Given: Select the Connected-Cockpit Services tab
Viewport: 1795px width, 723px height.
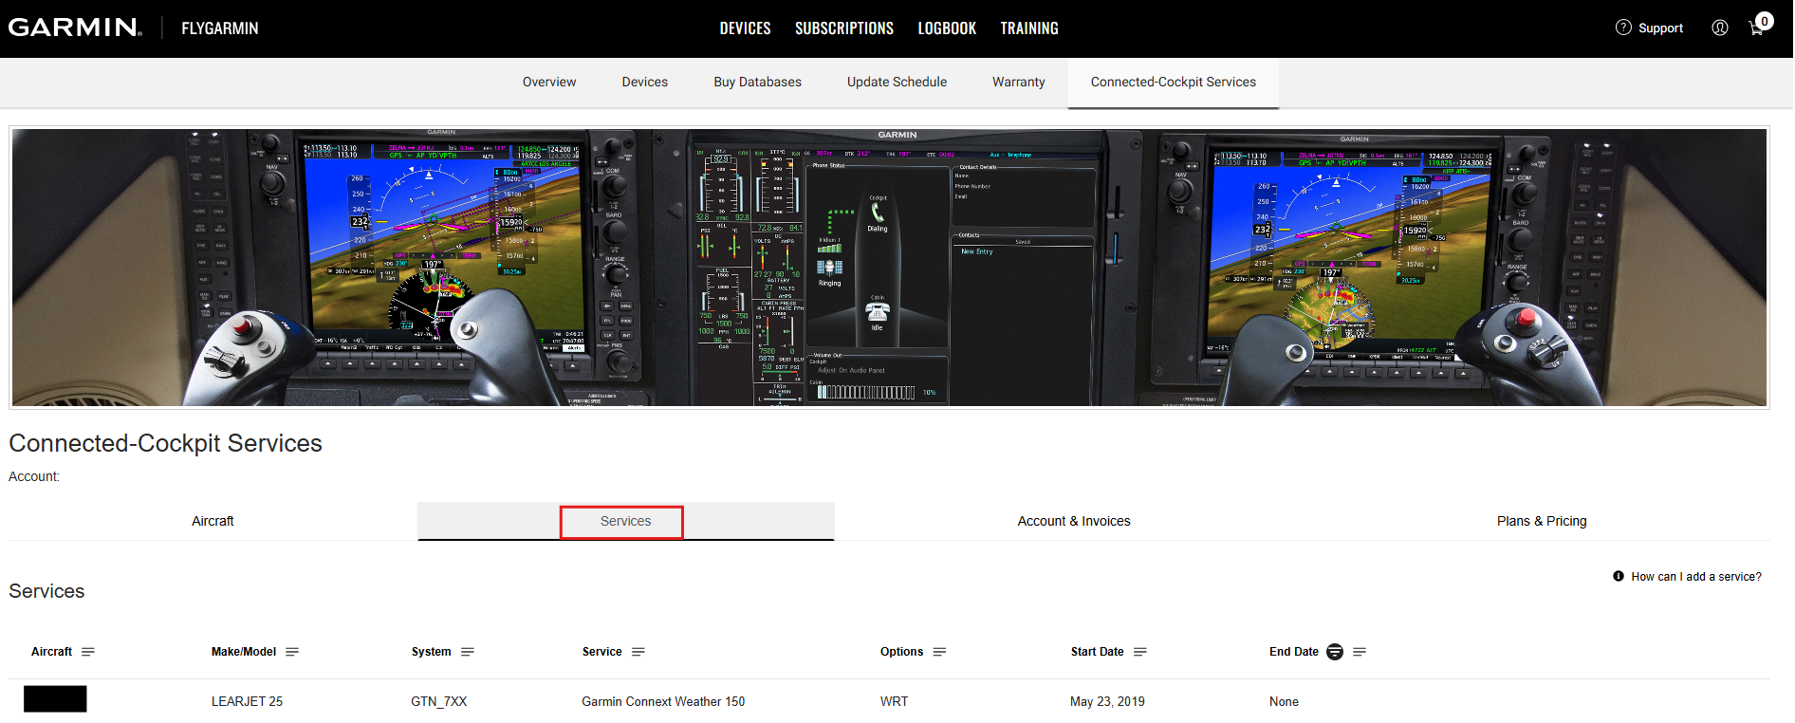Looking at the screenshot, I should coord(1174,83).
